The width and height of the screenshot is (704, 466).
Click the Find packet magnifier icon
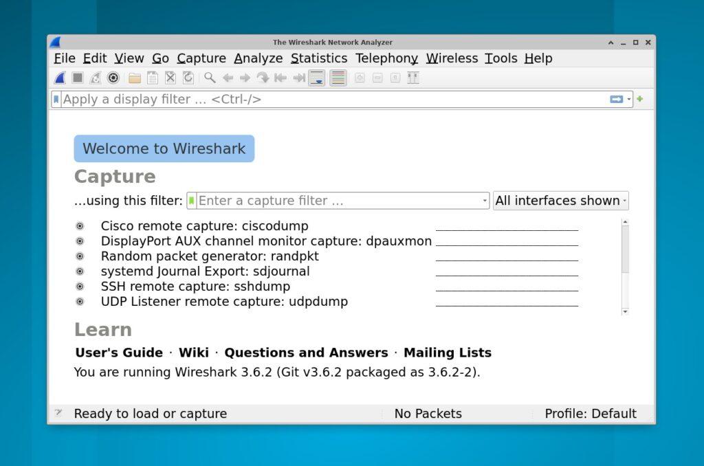(x=210, y=78)
